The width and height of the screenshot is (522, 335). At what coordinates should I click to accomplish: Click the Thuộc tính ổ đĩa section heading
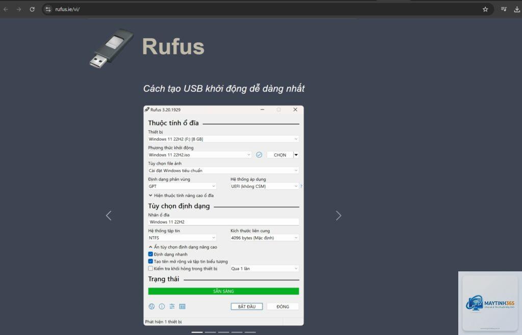point(173,123)
